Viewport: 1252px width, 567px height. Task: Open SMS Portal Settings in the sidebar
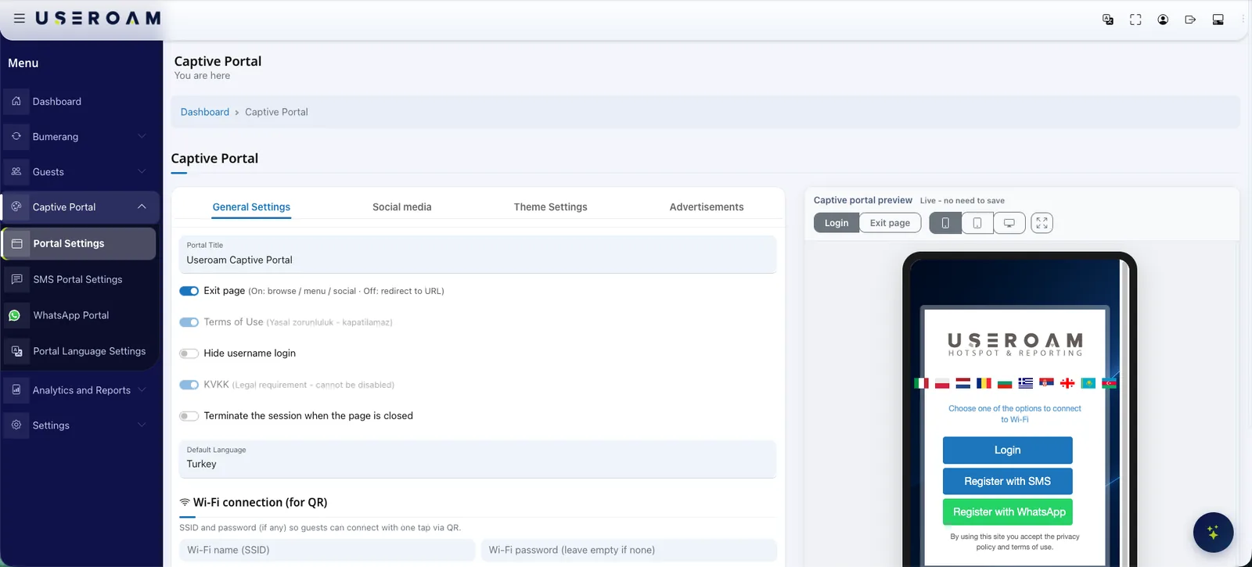tap(79, 279)
